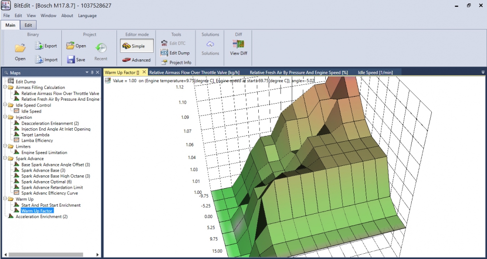
Task: Click the Export binary icon
Action: click(39, 46)
